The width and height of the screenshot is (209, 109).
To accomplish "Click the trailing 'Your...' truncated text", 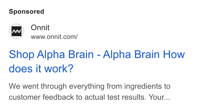I will (x=159, y=97).
